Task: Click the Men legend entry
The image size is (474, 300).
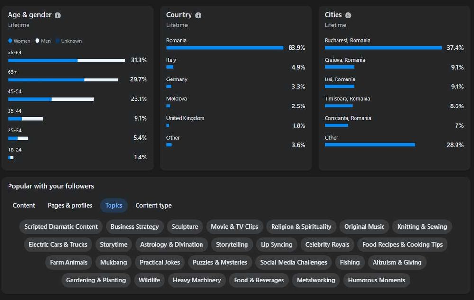Action: click(x=43, y=41)
